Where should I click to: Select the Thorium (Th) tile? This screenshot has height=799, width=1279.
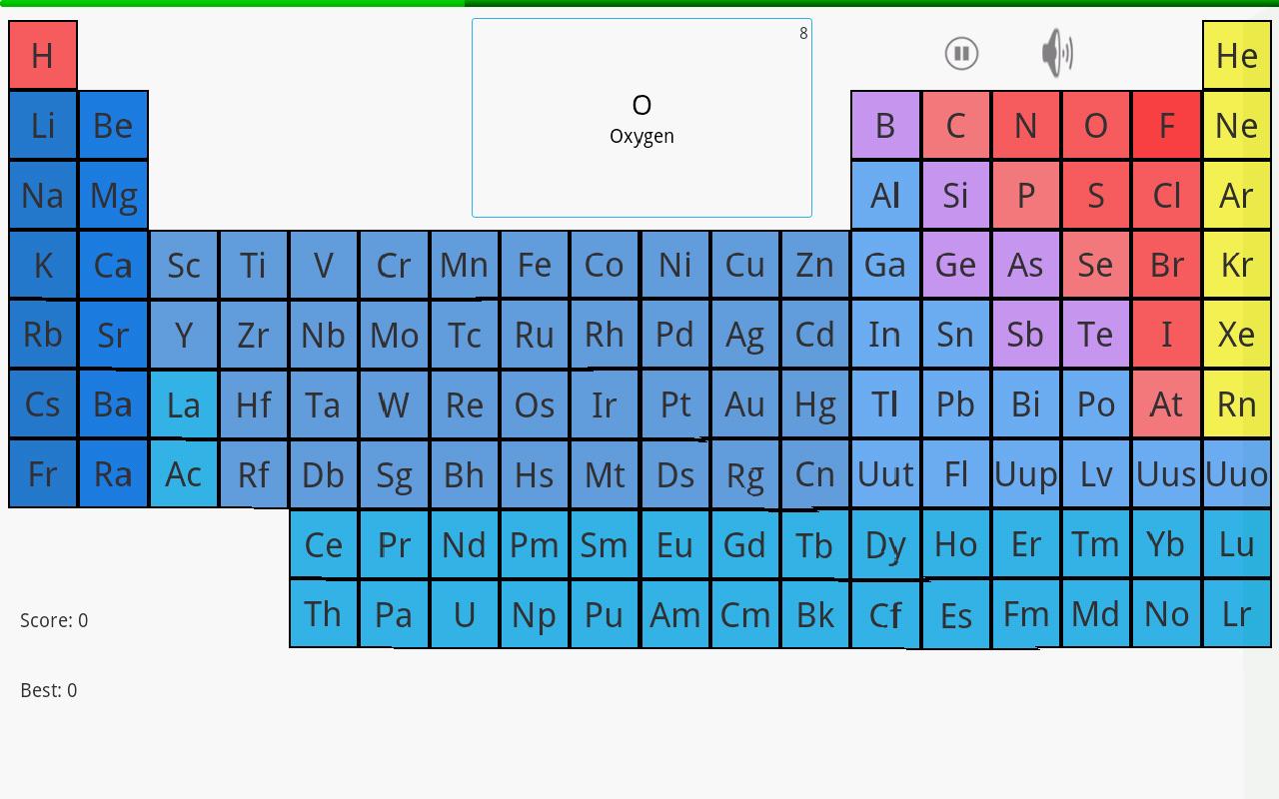point(324,614)
